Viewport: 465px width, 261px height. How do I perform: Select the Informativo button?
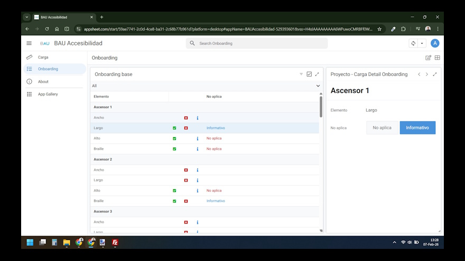pos(417,128)
